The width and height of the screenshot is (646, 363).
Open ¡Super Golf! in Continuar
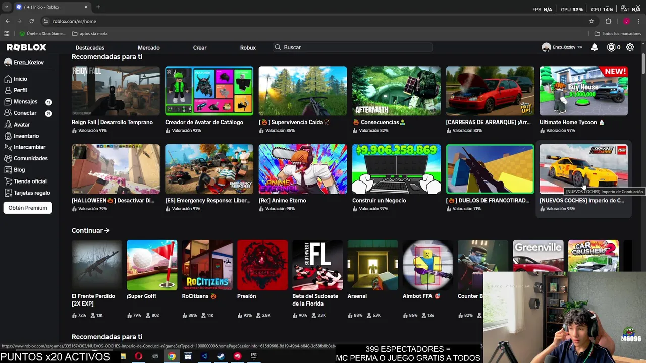(x=152, y=265)
